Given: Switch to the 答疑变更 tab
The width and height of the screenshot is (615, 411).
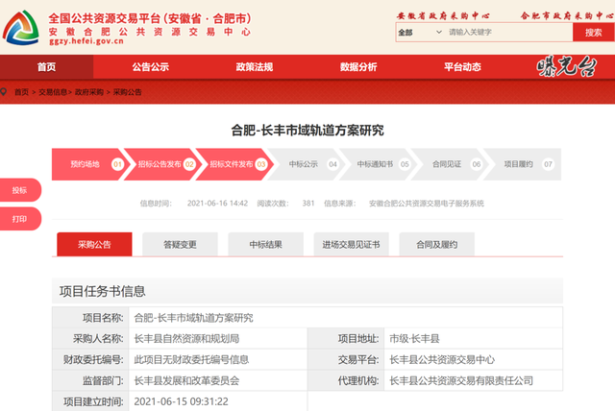Looking at the screenshot, I should (180, 245).
